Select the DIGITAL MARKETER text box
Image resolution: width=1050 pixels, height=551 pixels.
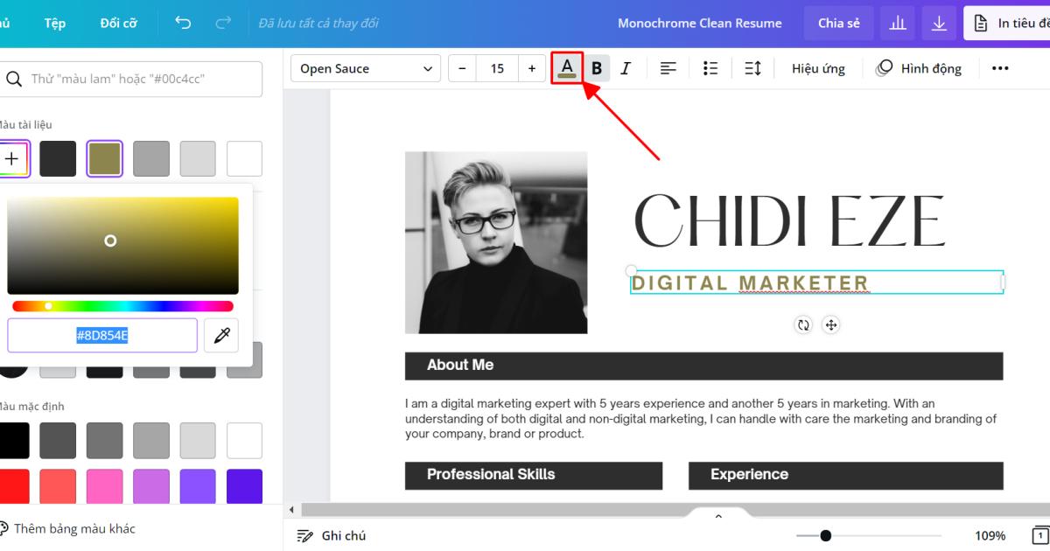click(x=816, y=282)
